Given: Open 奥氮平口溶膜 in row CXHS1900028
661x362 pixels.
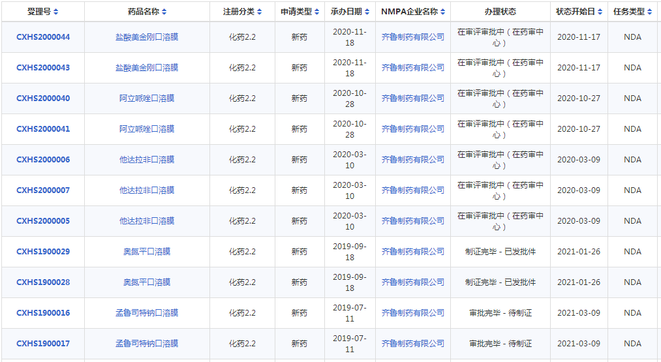Looking at the screenshot, I should [147, 282].
